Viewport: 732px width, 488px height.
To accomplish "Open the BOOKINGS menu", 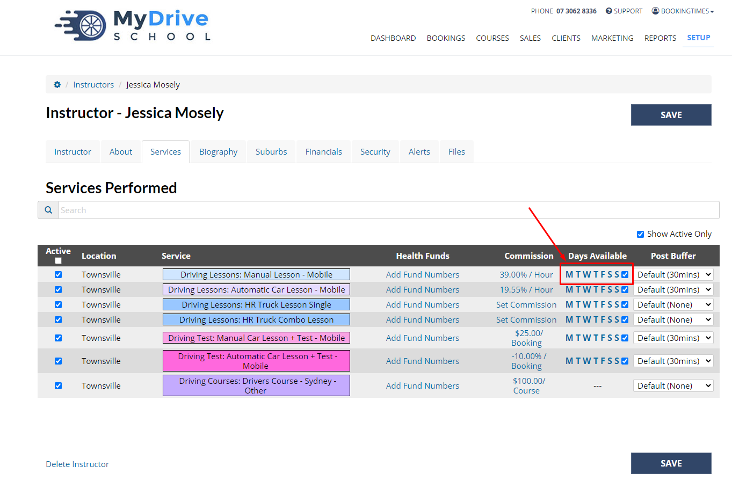I will click(x=446, y=38).
